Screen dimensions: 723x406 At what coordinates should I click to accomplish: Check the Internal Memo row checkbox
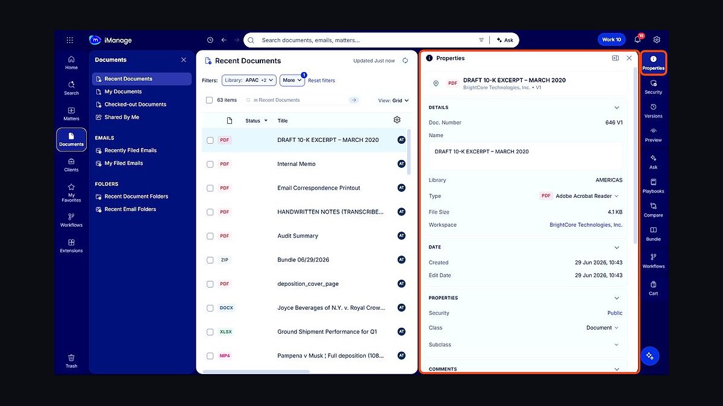210,164
